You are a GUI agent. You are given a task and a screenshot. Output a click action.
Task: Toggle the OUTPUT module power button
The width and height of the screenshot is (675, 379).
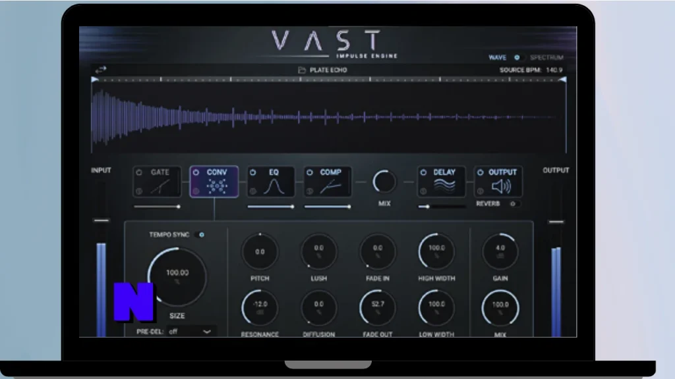480,172
